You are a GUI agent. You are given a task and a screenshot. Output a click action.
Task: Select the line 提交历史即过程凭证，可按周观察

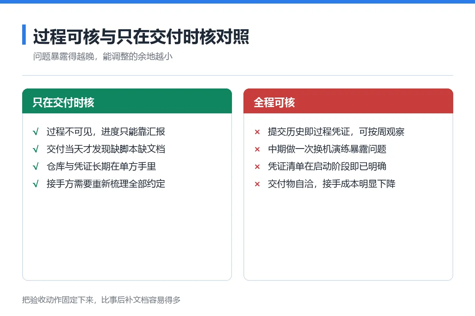click(x=336, y=132)
